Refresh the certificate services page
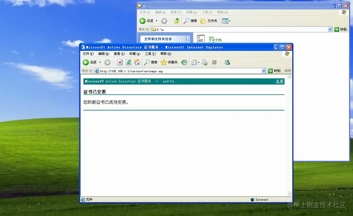The width and height of the screenshot is (353, 216). [x=128, y=62]
